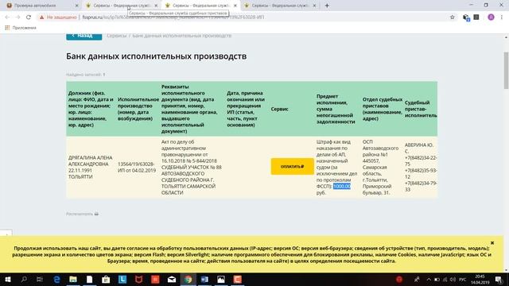Open the Windows Start menu
Viewport: 509px width, 286px height.
point(7,279)
